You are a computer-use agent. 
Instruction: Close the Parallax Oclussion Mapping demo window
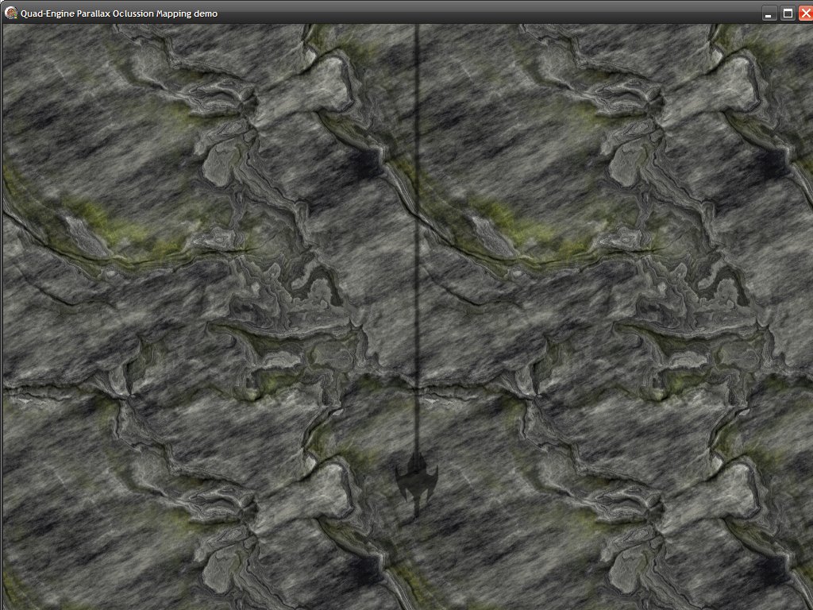[x=806, y=14]
